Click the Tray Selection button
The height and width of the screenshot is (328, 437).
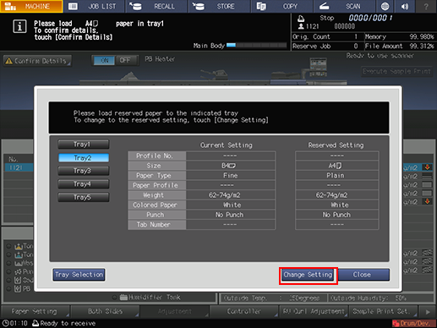(79, 275)
